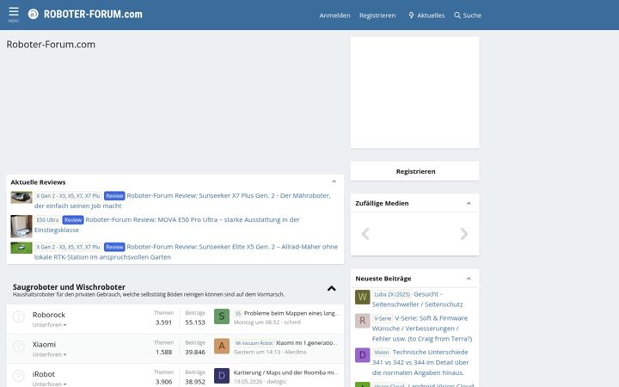Open the hamburger MENU icon
Image resolution: width=619 pixels, height=387 pixels.
(14, 15)
